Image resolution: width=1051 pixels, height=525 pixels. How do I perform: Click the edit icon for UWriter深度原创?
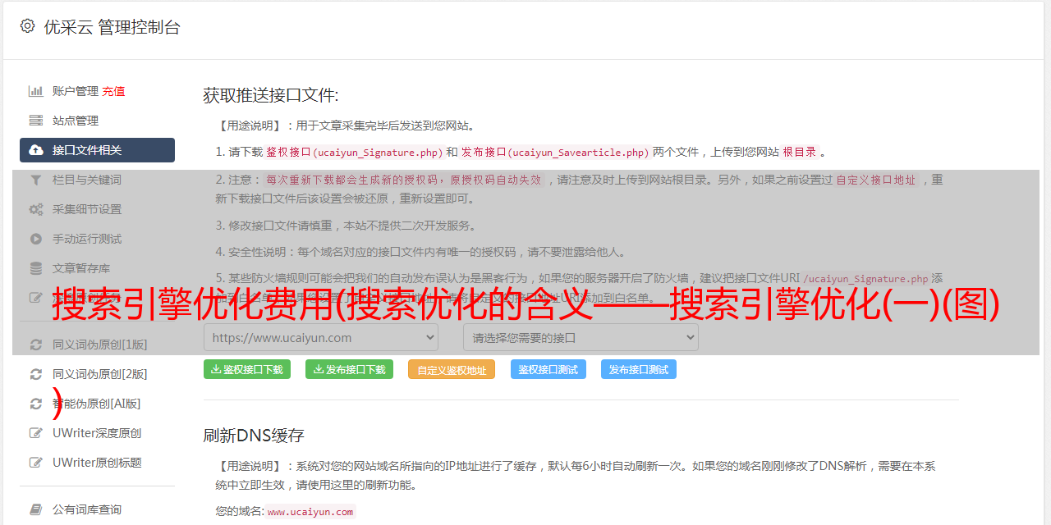36,433
